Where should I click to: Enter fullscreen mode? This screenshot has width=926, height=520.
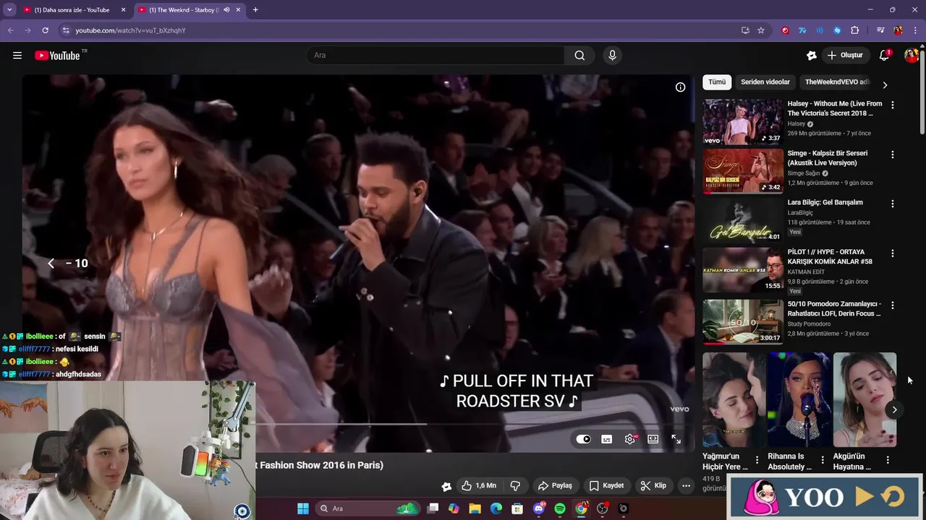pyautogui.click(x=676, y=439)
